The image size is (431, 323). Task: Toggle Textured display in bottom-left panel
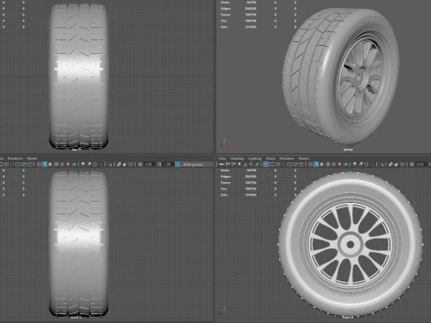[62, 164]
